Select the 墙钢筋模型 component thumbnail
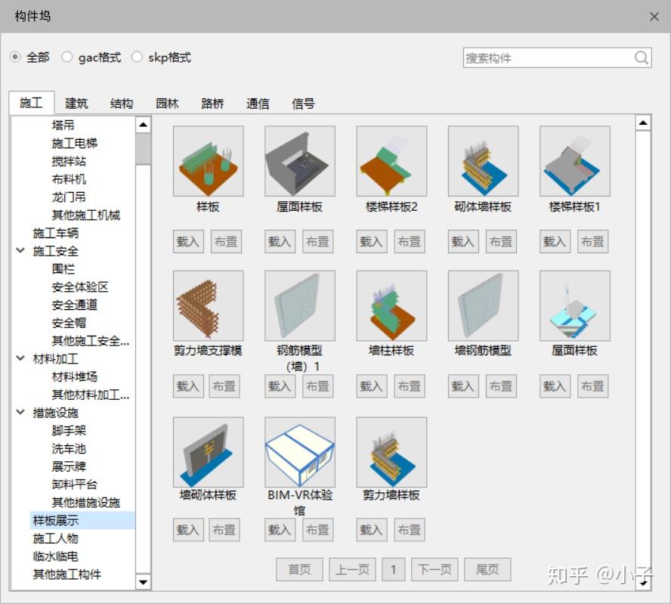 [482, 305]
